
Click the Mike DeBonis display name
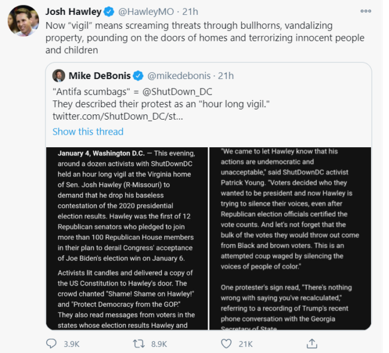(x=99, y=75)
